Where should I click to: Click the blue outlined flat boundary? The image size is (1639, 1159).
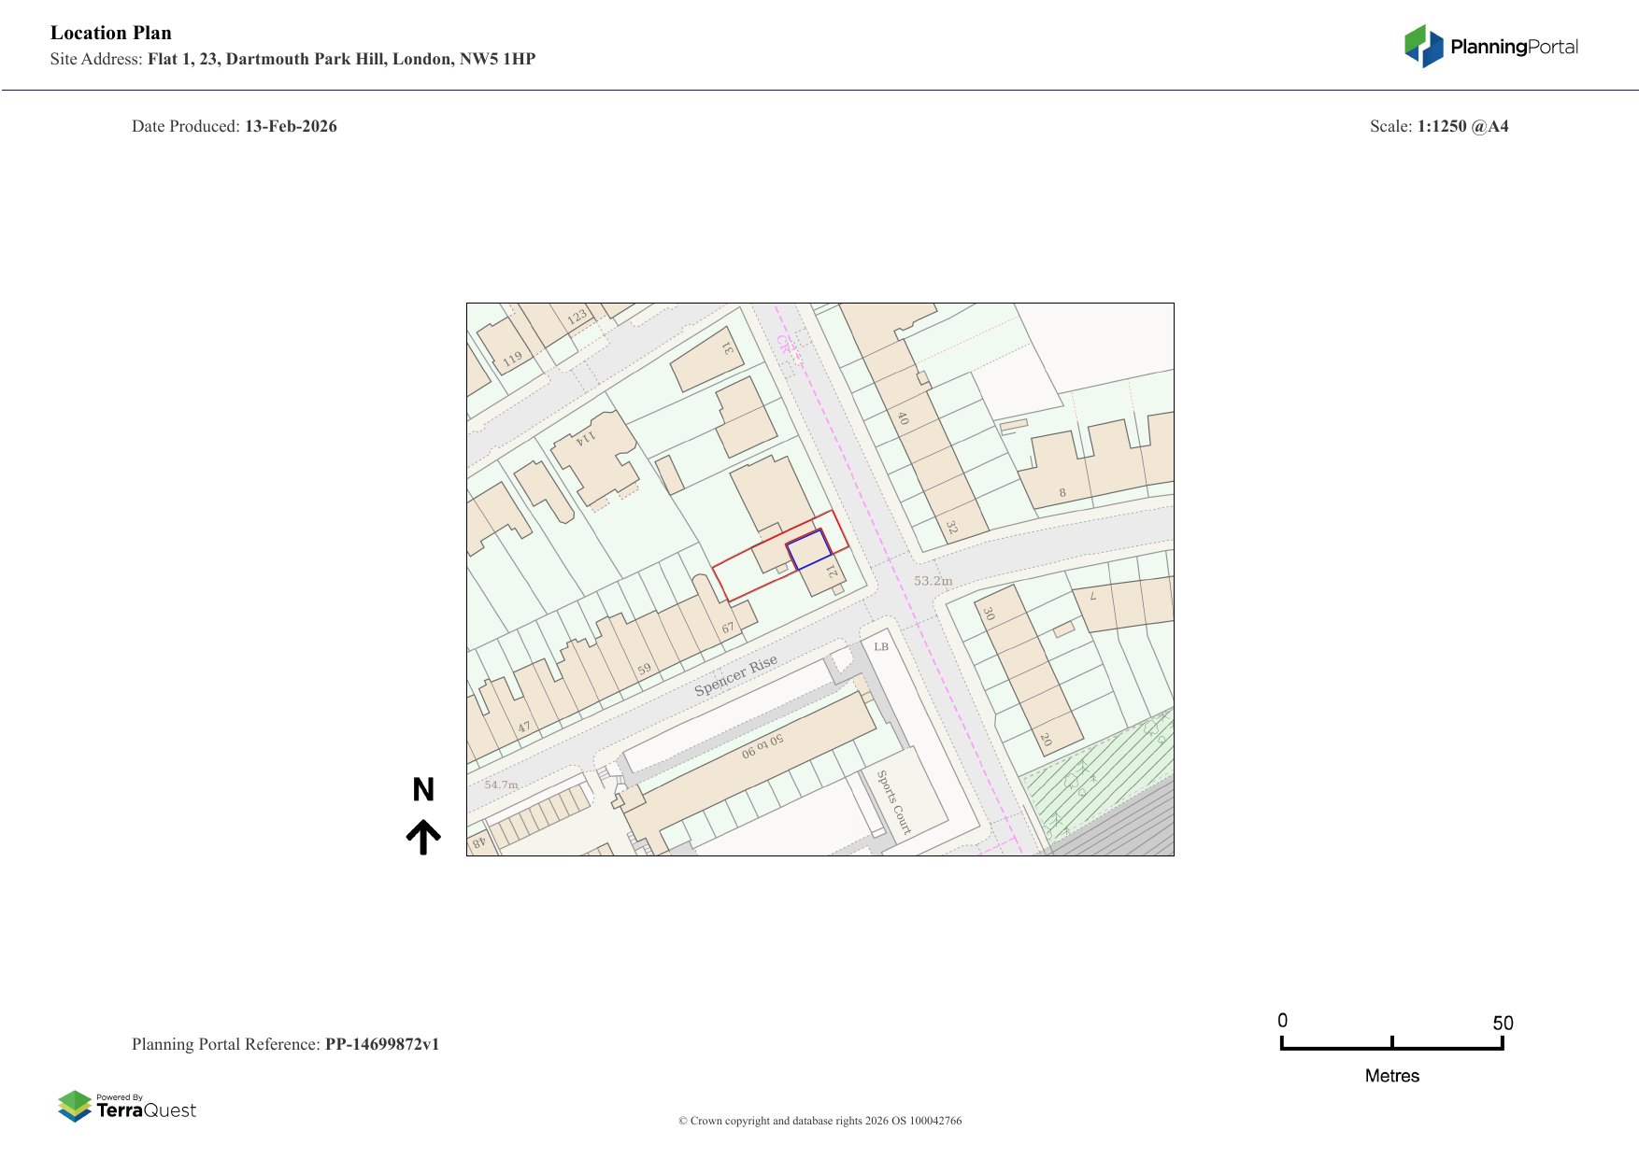[809, 550]
